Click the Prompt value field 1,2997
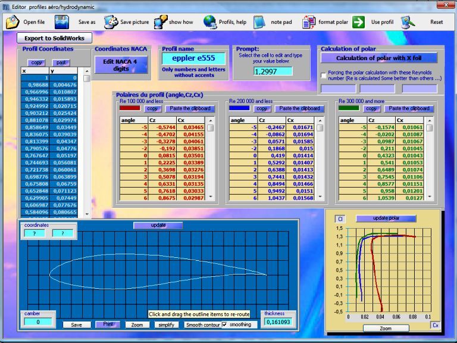 [x=273, y=71]
